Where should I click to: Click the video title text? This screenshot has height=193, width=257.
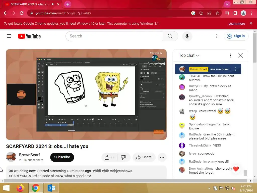(x=47, y=146)
